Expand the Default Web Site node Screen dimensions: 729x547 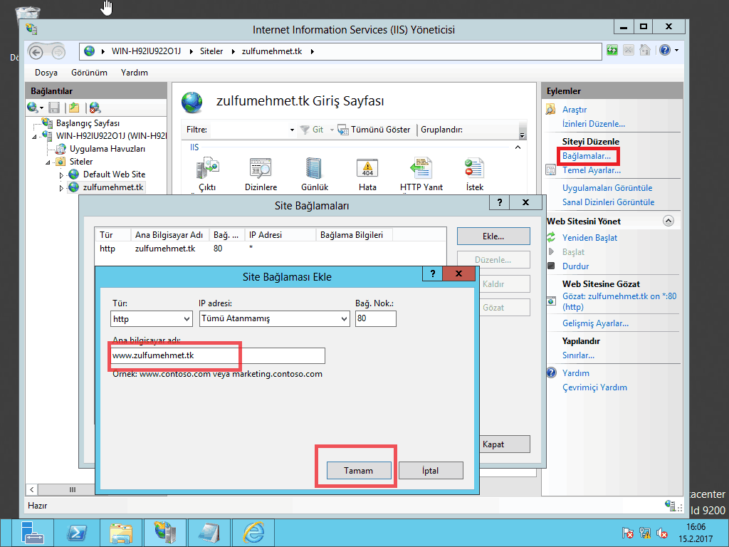pyautogui.click(x=61, y=175)
